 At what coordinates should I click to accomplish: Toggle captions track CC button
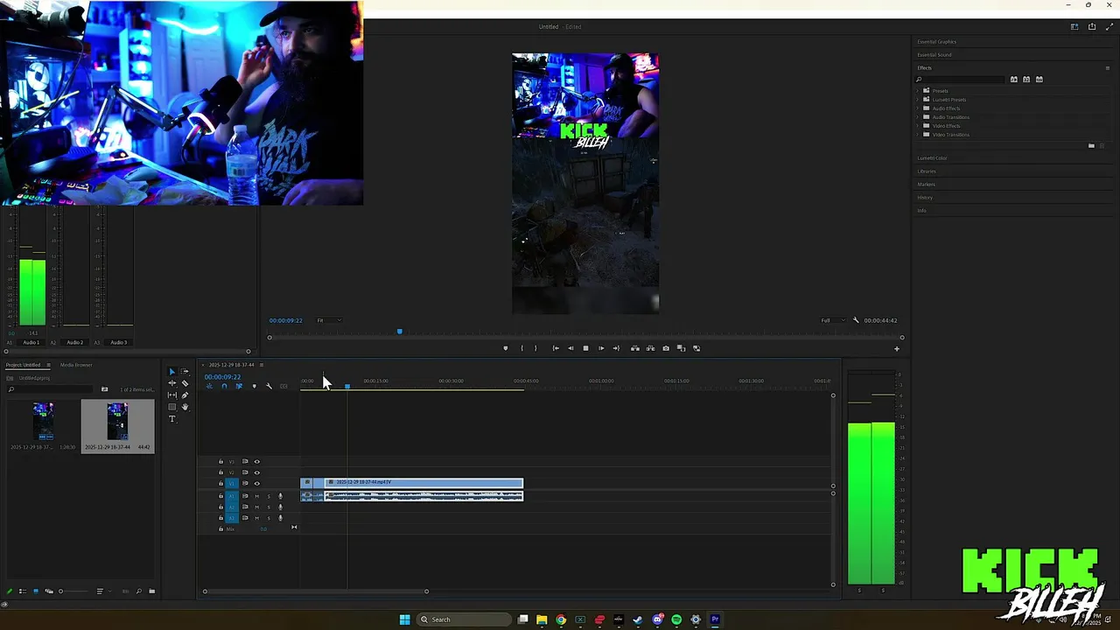283,386
